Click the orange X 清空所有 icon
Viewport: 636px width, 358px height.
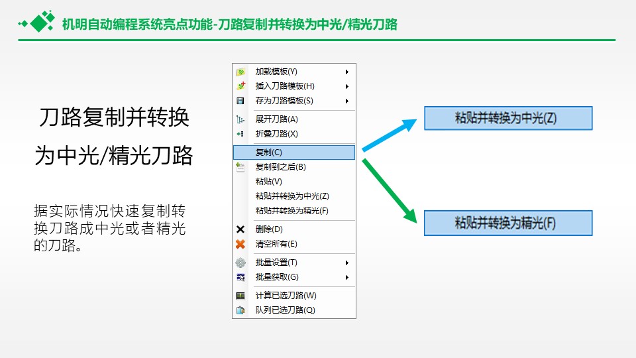240,244
